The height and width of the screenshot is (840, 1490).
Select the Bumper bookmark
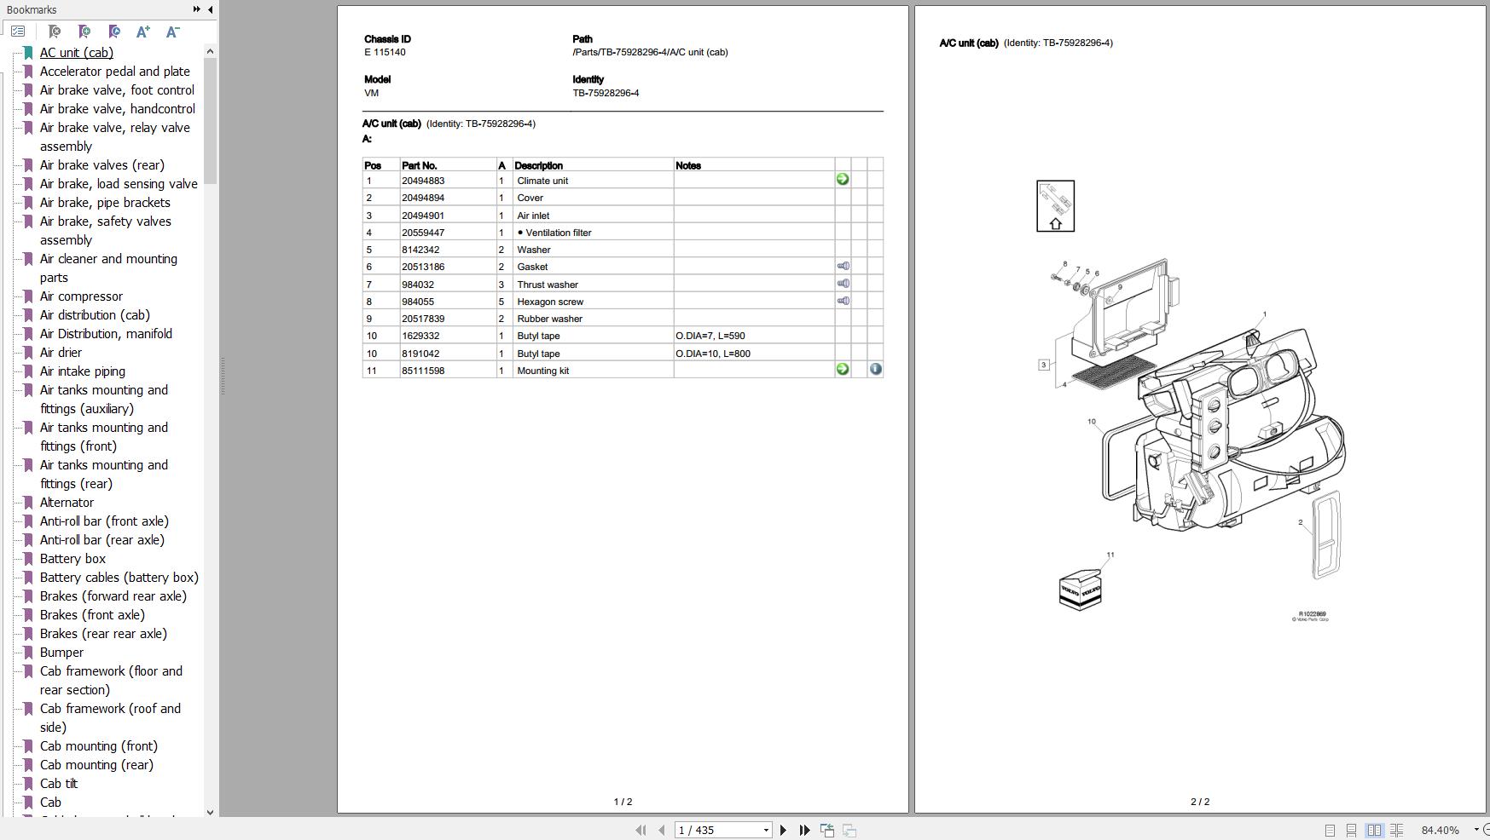61,653
